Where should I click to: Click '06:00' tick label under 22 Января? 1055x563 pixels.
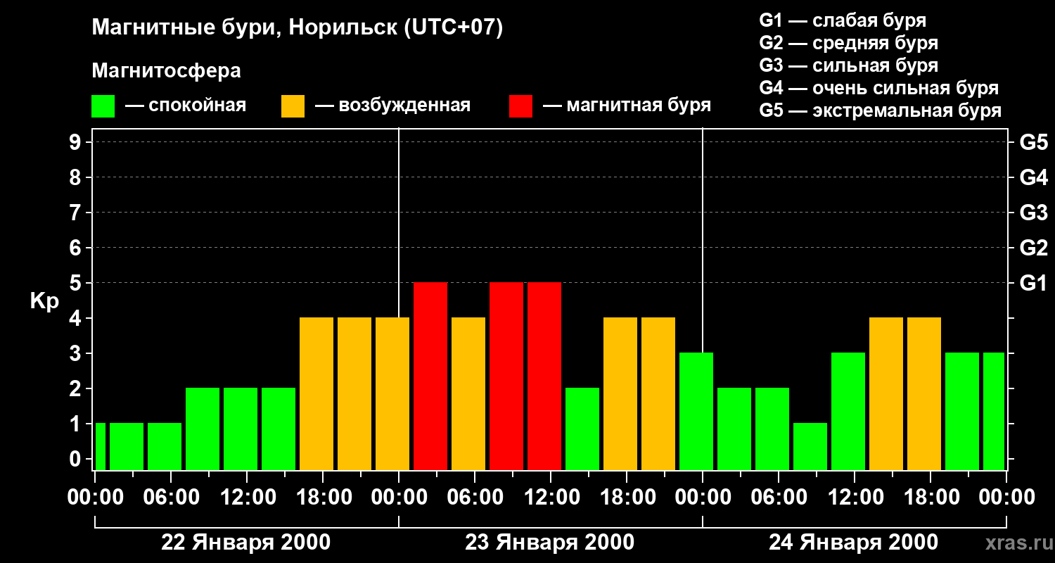170,497
